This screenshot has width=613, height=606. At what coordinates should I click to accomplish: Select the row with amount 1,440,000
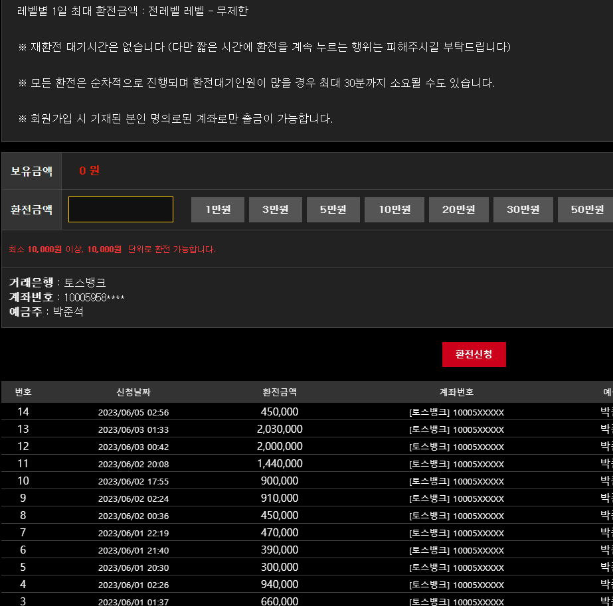click(280, 464)
